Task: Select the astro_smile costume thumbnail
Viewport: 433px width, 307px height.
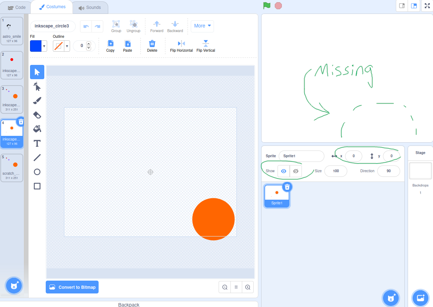Action: pos(12,30)
